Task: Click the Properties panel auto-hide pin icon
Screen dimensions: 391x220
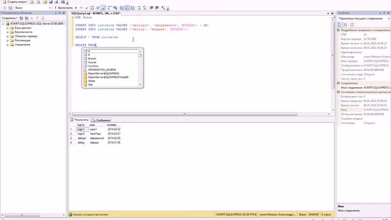Action: [384, 13]
